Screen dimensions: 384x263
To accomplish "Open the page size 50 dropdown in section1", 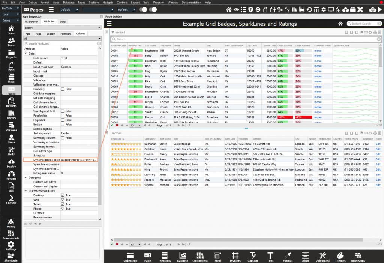I will [x=135, y=125].
